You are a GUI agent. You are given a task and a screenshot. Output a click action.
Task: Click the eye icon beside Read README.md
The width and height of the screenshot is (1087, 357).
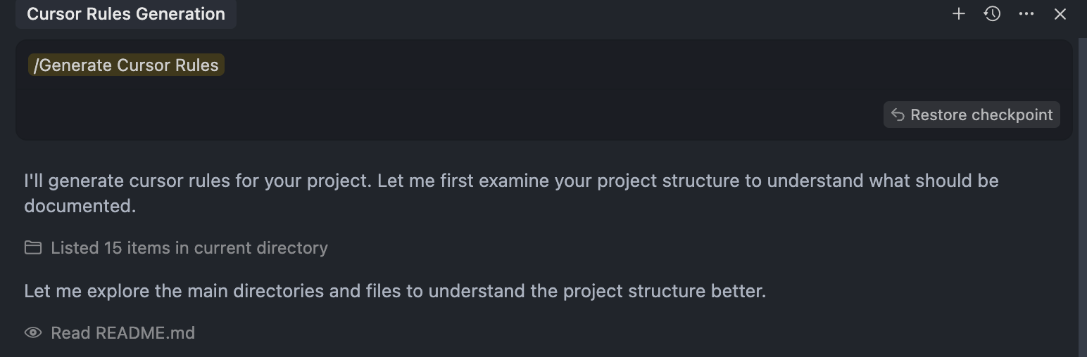point(33,332)
